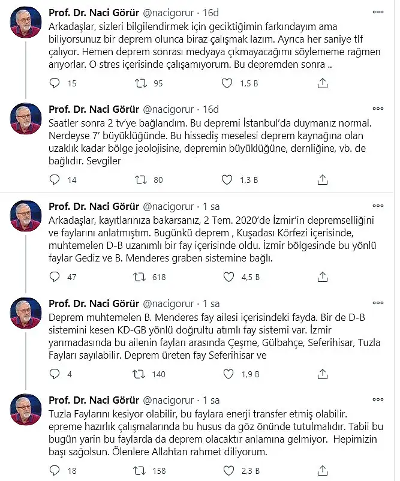
Task: Share the tweet with 1,9 B likes
Action: (x=323, y=374)
